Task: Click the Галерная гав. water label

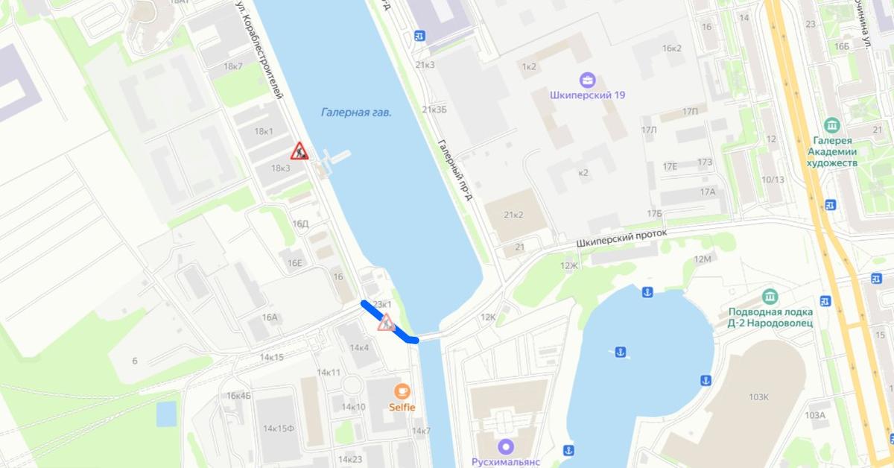Action: [x=356, y=113]
